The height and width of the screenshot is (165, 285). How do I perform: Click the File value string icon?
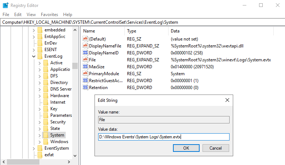[x=85, y=60]
